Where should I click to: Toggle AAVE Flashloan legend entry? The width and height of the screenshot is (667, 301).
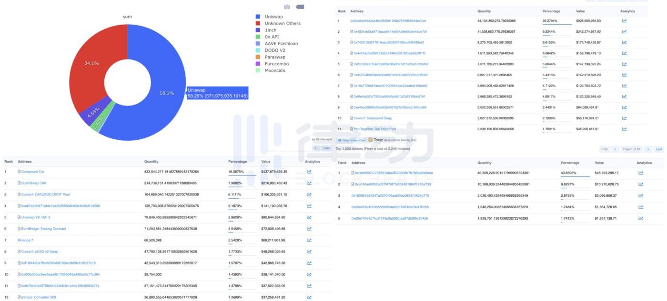click(x=281, y=43)
